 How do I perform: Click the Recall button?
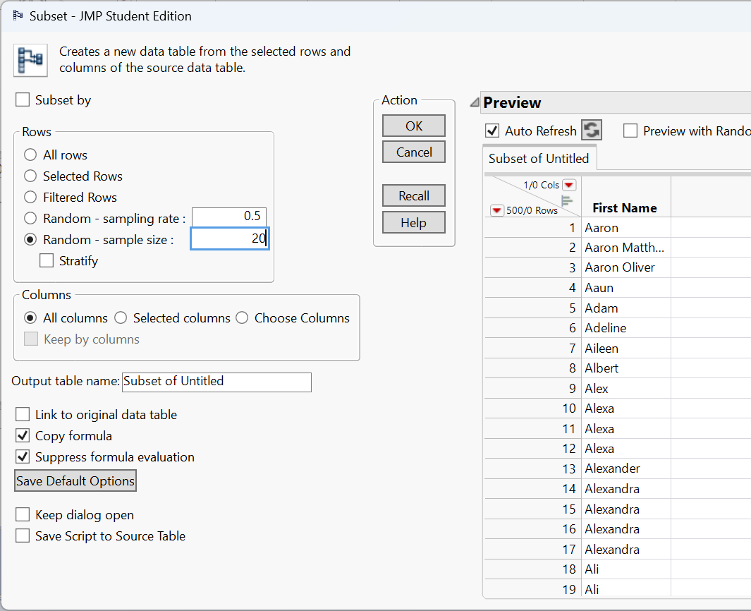(x=414, y=196)
